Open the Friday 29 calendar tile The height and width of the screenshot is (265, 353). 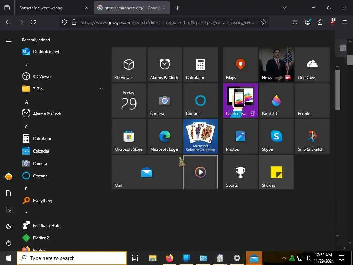pyautogui.click(x=129, y=100)
